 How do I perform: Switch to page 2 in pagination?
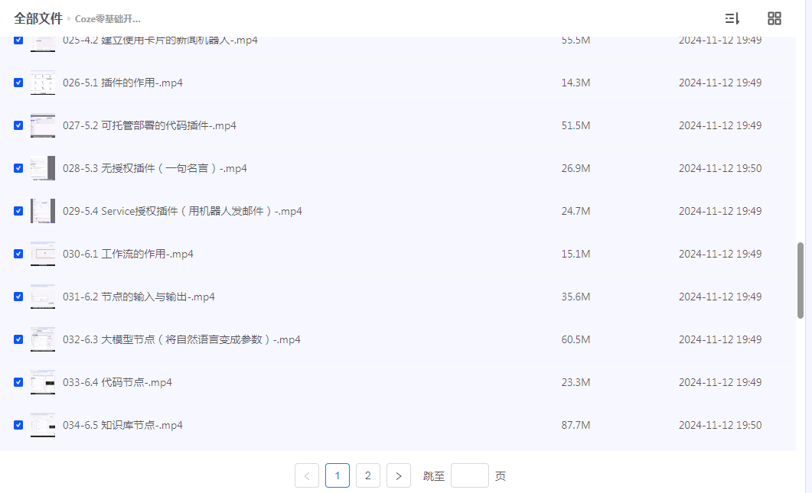pos(368,475)
